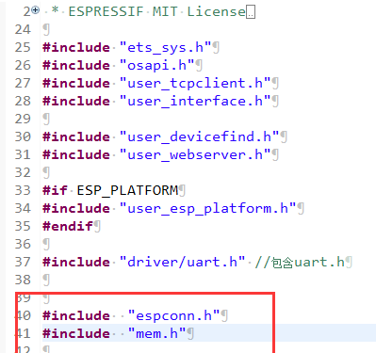Place cursor in "ets_sys.h" include string
The width and height of the screenshot is (376, 353).
(x=166, y=47)
